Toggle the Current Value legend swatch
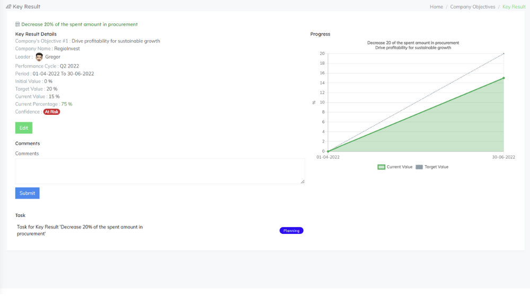The width and height of the screenshot is (530, 299). (x=381, y=167)
